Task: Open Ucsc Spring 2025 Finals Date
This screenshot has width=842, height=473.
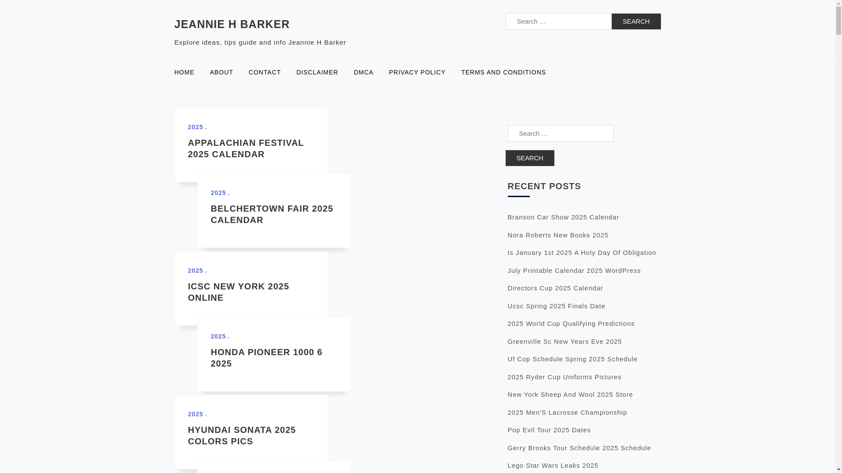Action: click(556, 306)
